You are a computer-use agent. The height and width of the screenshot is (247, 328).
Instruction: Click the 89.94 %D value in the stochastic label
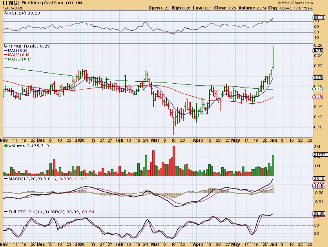pos(88,212)
